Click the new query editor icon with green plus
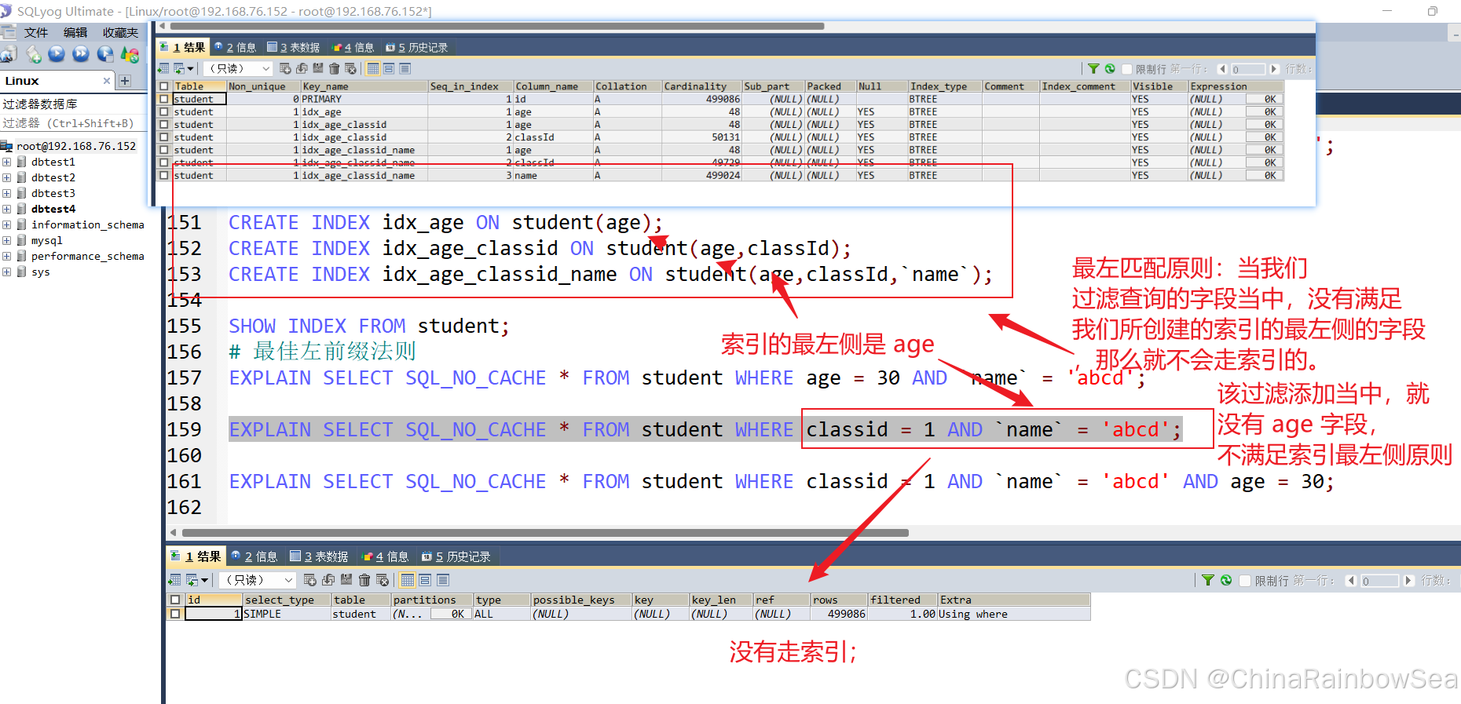Viewport: 1461px width, 704px height. point(33,54)
